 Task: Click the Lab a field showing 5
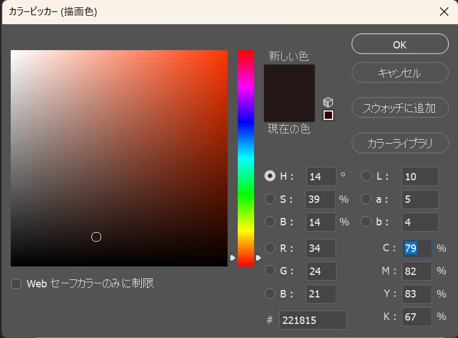point(420,199)
